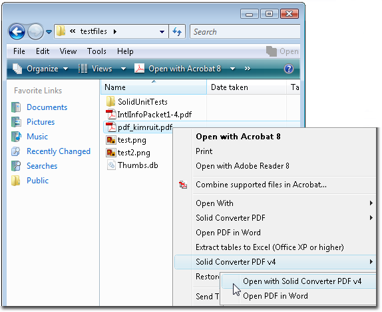Click the blue Help question mark icon
The height and width of the screenshot is (312, 382).
289,69
